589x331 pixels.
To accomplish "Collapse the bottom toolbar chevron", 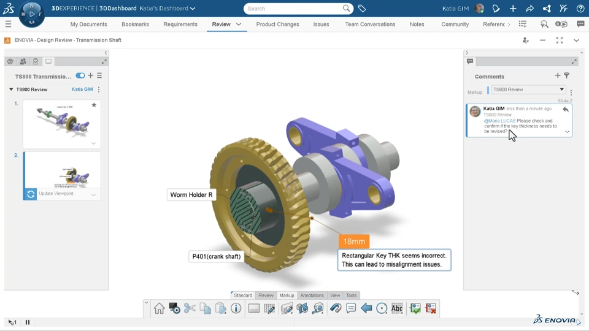I will pyautogui.click(x=146, y=302).
